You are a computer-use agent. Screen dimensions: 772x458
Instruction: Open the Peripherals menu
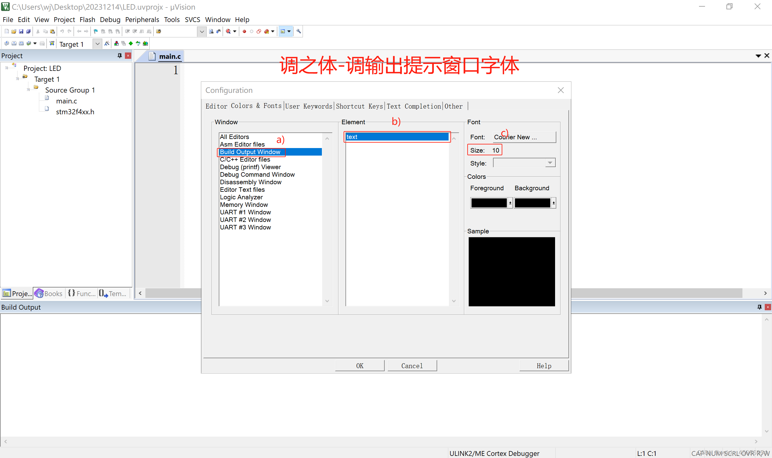click(x=142, y=19)
